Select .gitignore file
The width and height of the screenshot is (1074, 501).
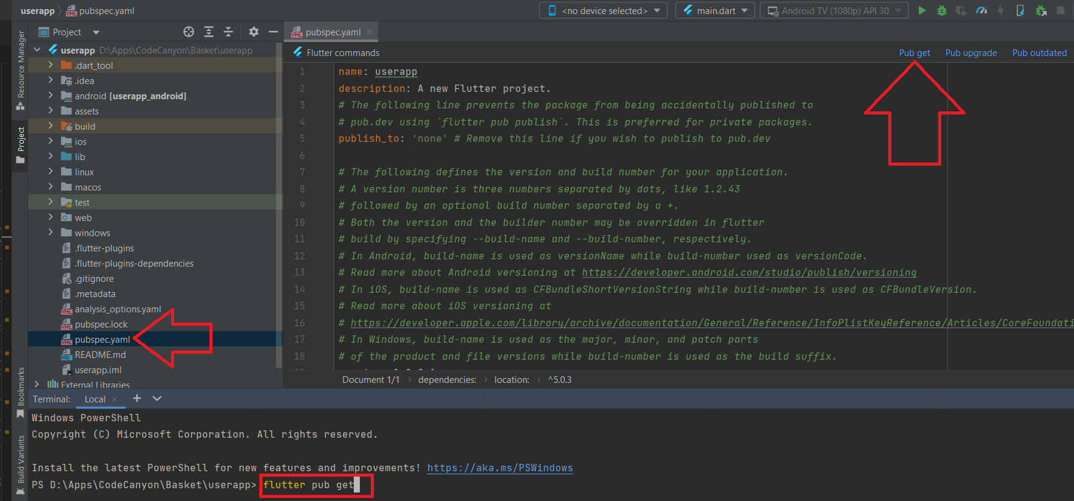pos(94,278)
